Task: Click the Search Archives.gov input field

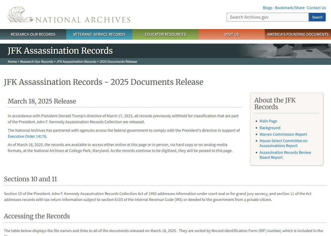Action: (267, 17)
